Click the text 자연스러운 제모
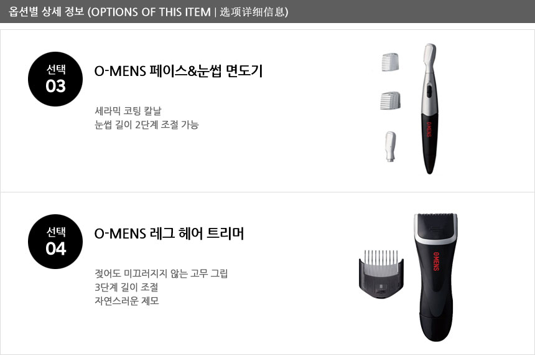The height and width of the screenshot is (355, 535). click(x=127, y=301)
